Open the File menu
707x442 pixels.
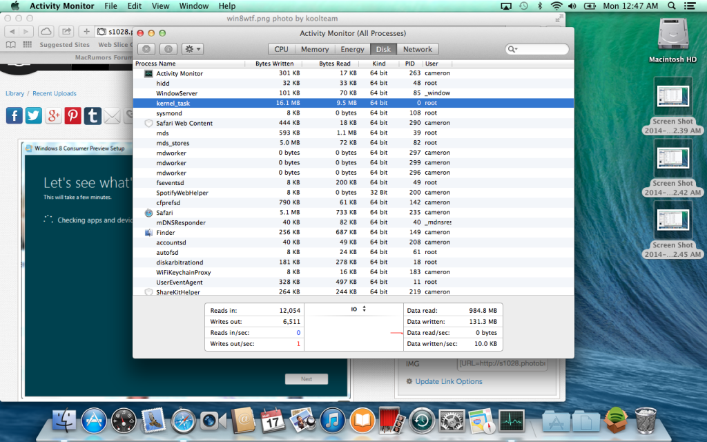[x=110, y=6]
